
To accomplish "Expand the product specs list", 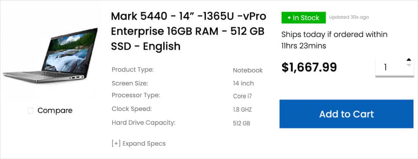I will pos(139,143).
